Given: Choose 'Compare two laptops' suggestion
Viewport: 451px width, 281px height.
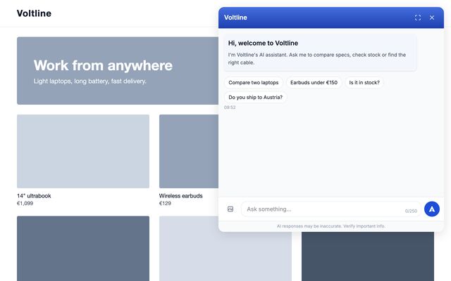Looking at the screenshot, I should click(x=254, y=83).
